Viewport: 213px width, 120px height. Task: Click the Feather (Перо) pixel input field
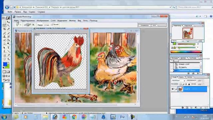[47, 25]
